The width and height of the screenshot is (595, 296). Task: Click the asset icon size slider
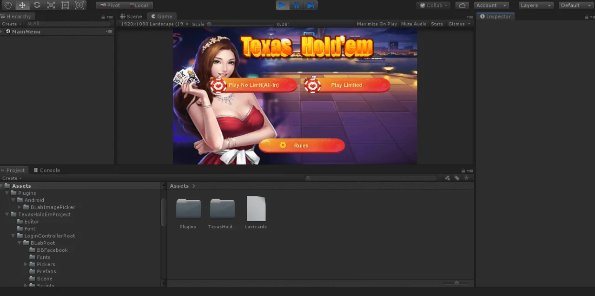456,283
